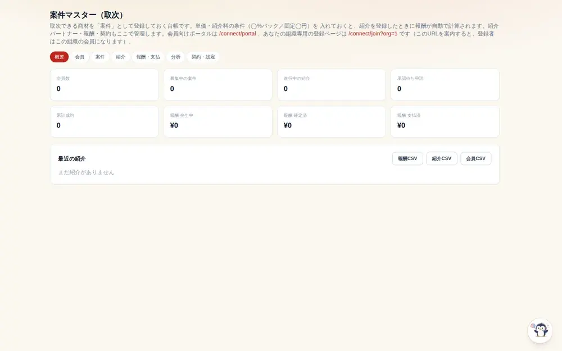Click the 報酬 確定済 stat card
This screenshot has width=562, height=351.
point(332,121)
